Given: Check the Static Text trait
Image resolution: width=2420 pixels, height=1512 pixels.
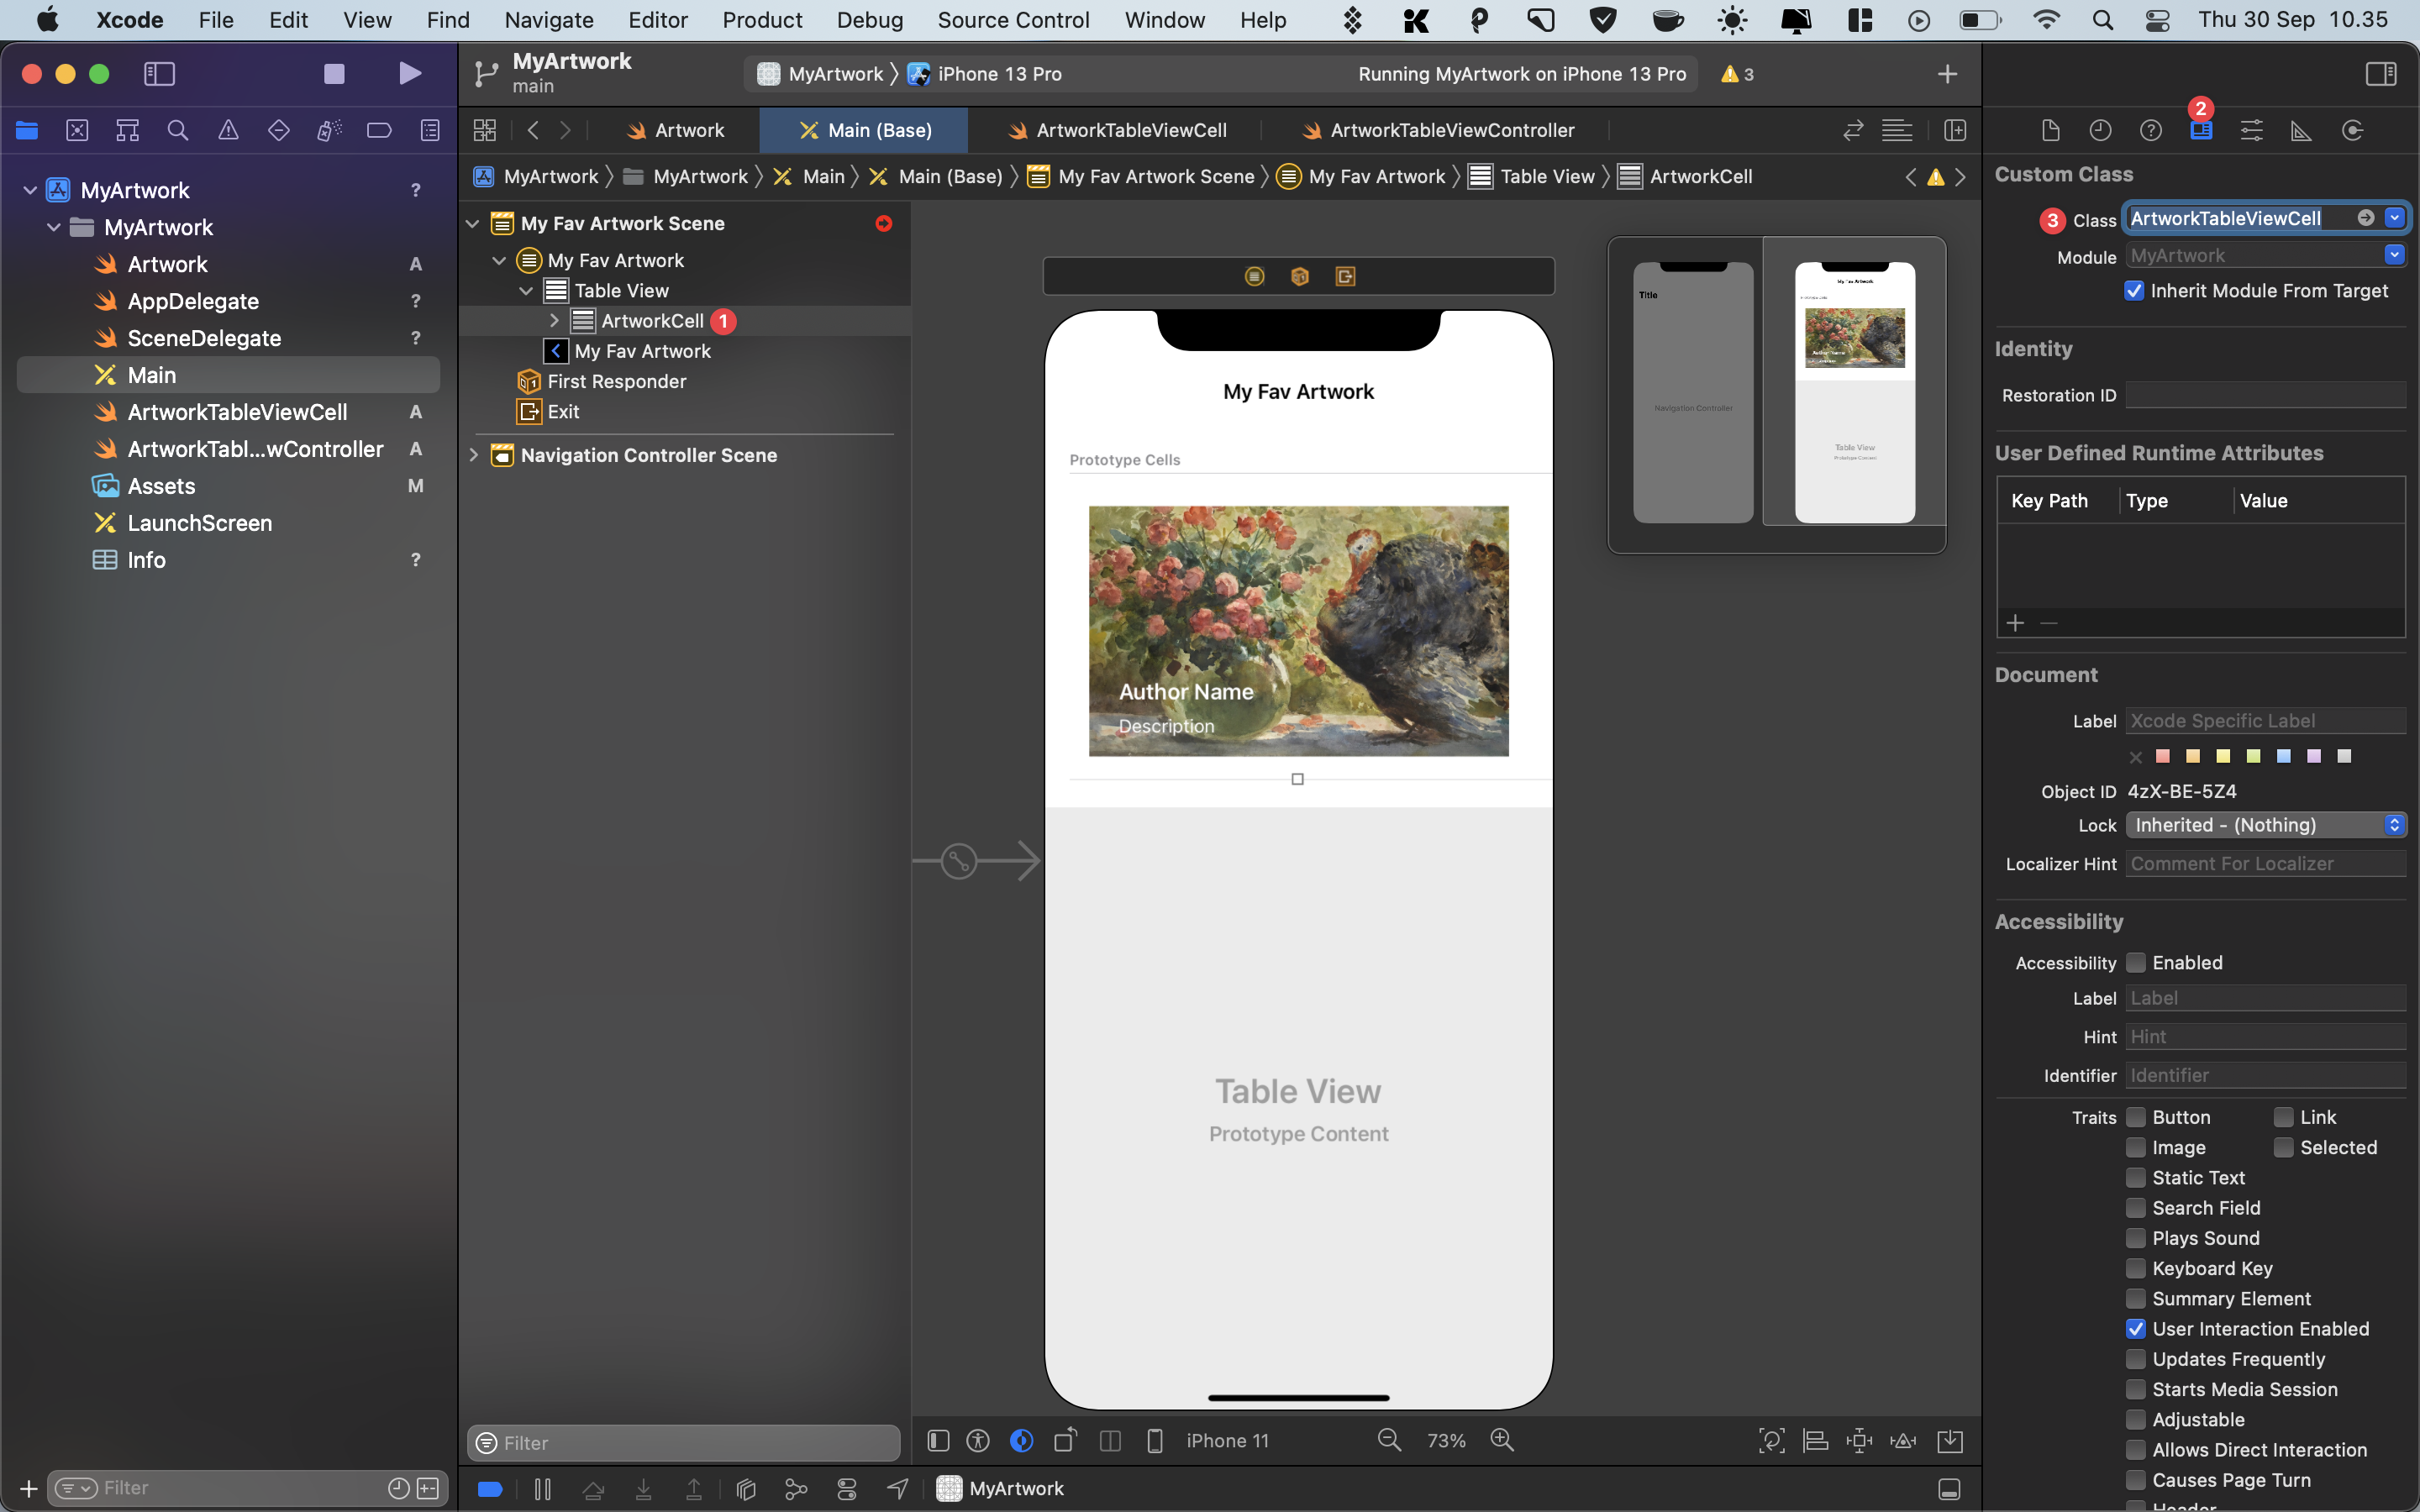Looking at the screenshot, I should (x=2135, y=1178).
